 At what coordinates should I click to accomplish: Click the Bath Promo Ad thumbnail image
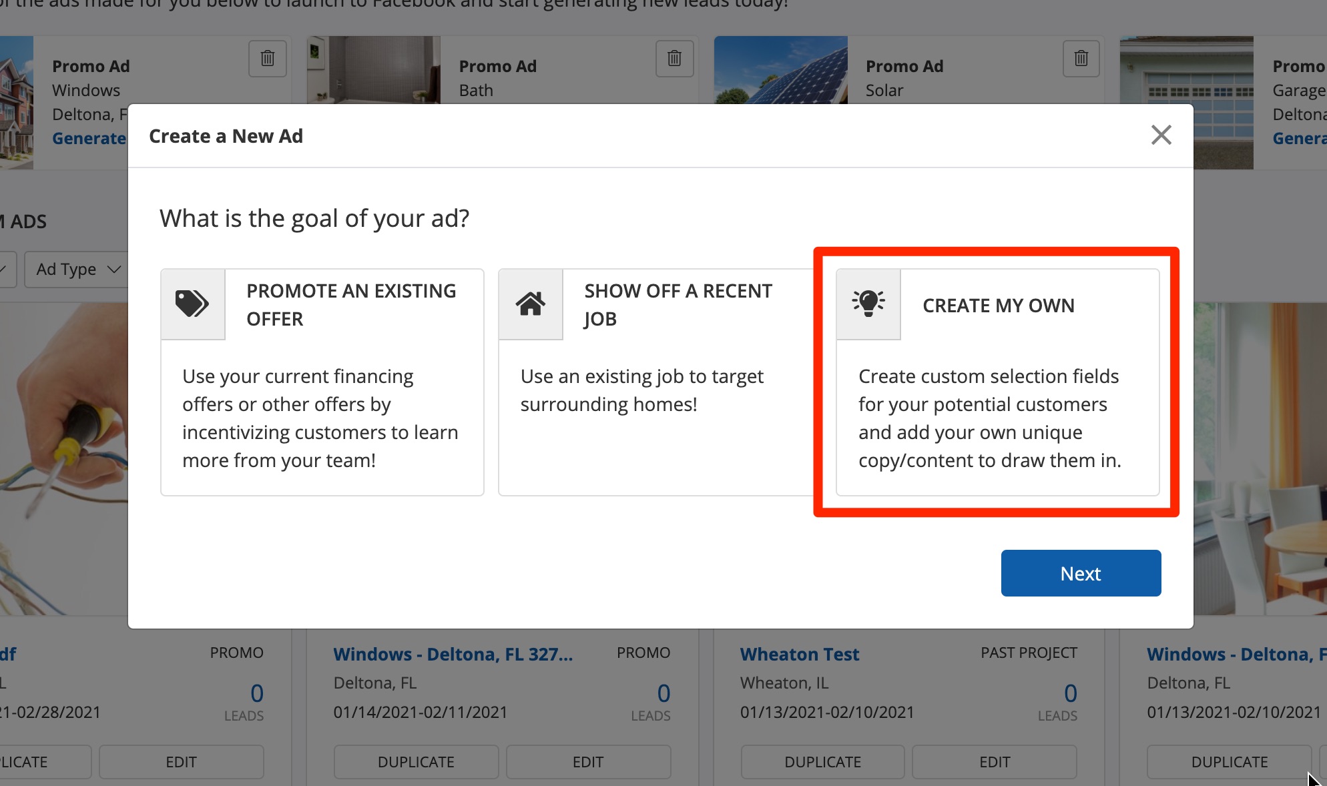click(374, 70)
